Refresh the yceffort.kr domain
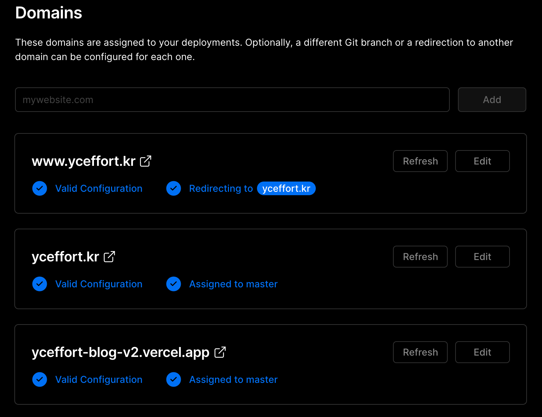542x417 pixels. pos(420,257)
